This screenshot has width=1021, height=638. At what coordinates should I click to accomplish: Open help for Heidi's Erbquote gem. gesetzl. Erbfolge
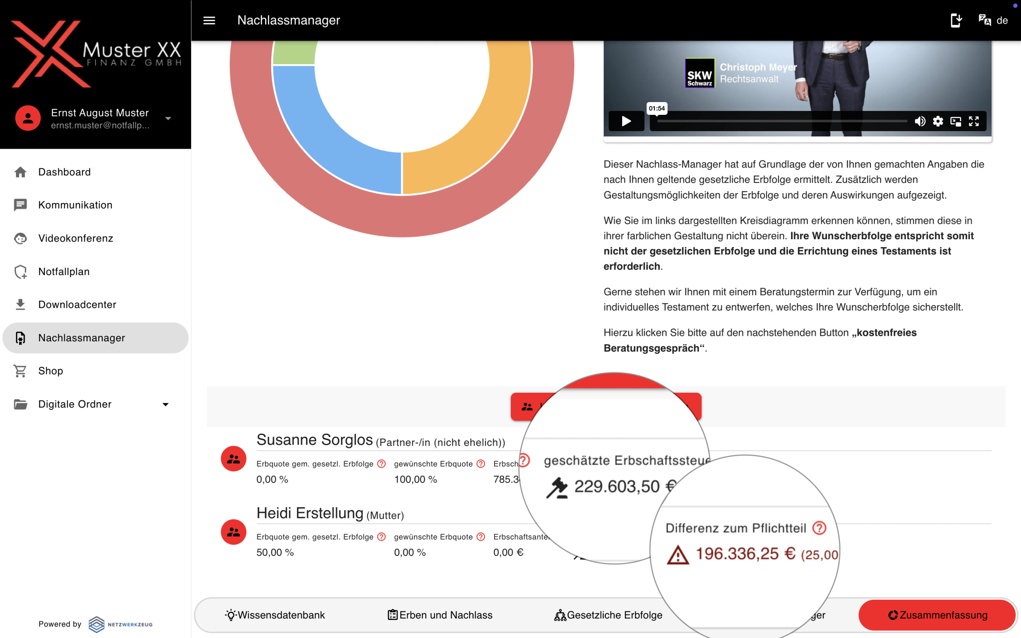(381, 537)
